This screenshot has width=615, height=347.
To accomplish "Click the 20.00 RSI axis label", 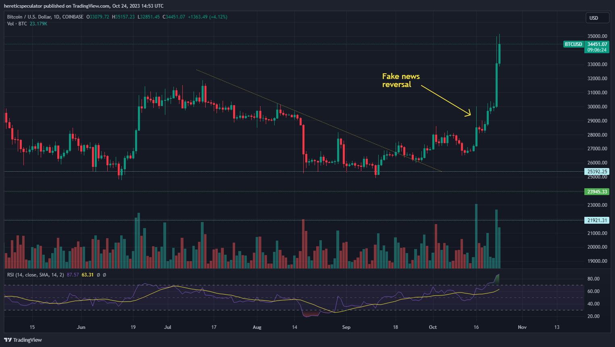I will tap(593, 316).
